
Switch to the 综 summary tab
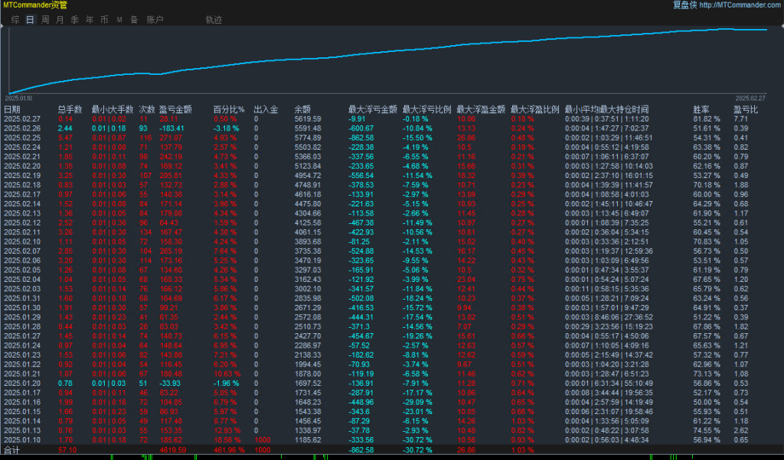click(15, 19)
